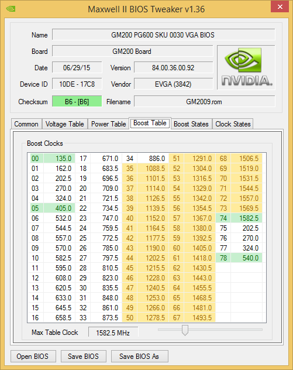
Task: Click the Open BIOS button
Action: point(33,356)
